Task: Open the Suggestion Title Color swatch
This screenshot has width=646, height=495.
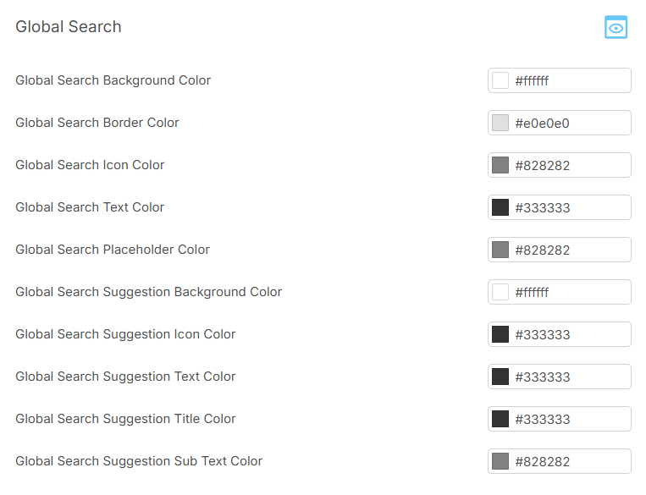Action: (500, 419)
